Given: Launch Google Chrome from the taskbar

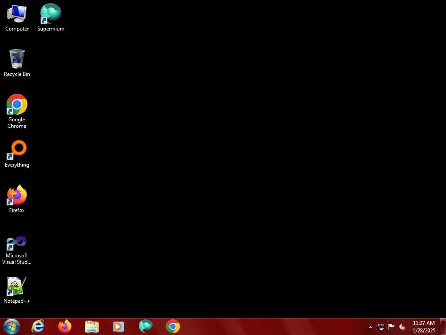Looking at the screenshot, I should [172, 326].
